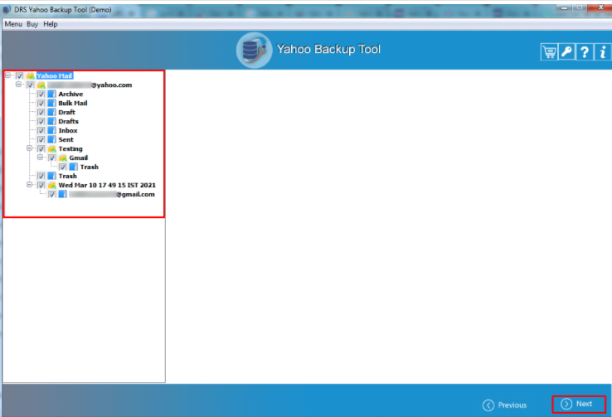This screenshot has height=417, width=612.
Task: Open the Menu menu
Action: pos(13,24)
